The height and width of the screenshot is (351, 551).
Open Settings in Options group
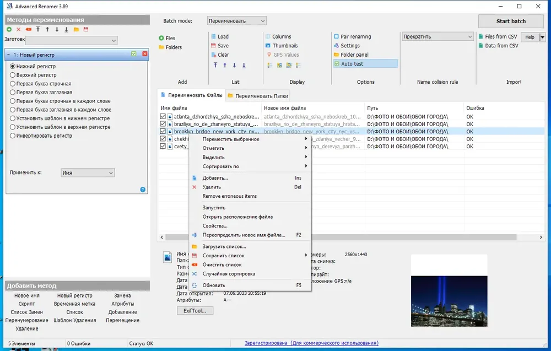(349, 46)
